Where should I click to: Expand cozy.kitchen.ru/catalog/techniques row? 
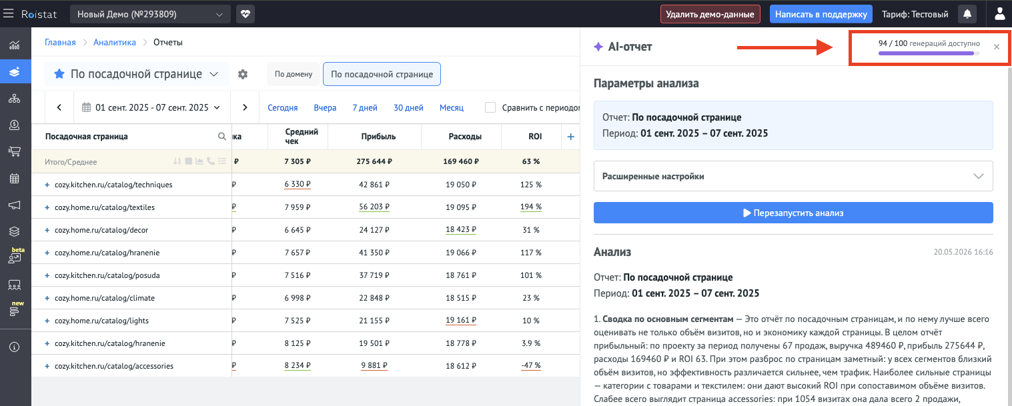(47, 185)
